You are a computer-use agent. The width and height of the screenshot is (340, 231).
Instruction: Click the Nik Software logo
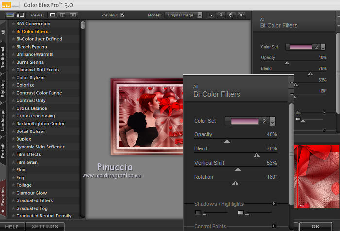(10, 5)
